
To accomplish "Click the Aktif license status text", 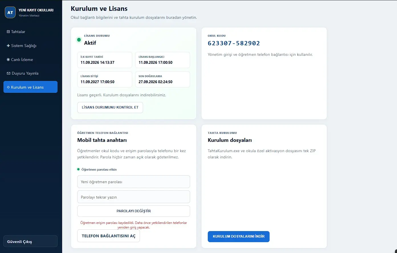I will click(90, 43).
